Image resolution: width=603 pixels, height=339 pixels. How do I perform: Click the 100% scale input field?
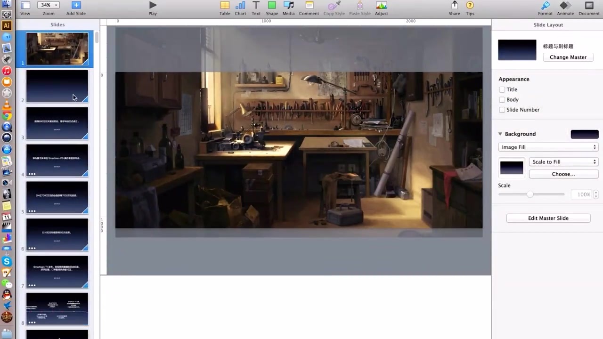coord(581,194)
